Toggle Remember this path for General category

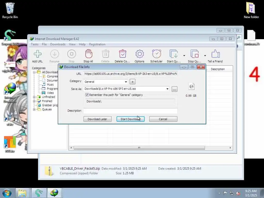coord(87,95)
